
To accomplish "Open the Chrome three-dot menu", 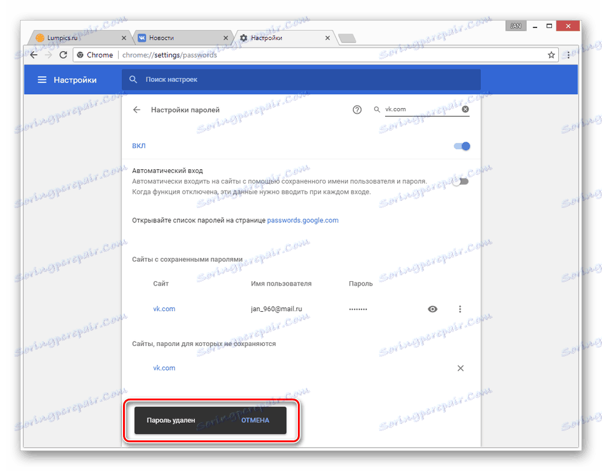I will pos(569,55).
